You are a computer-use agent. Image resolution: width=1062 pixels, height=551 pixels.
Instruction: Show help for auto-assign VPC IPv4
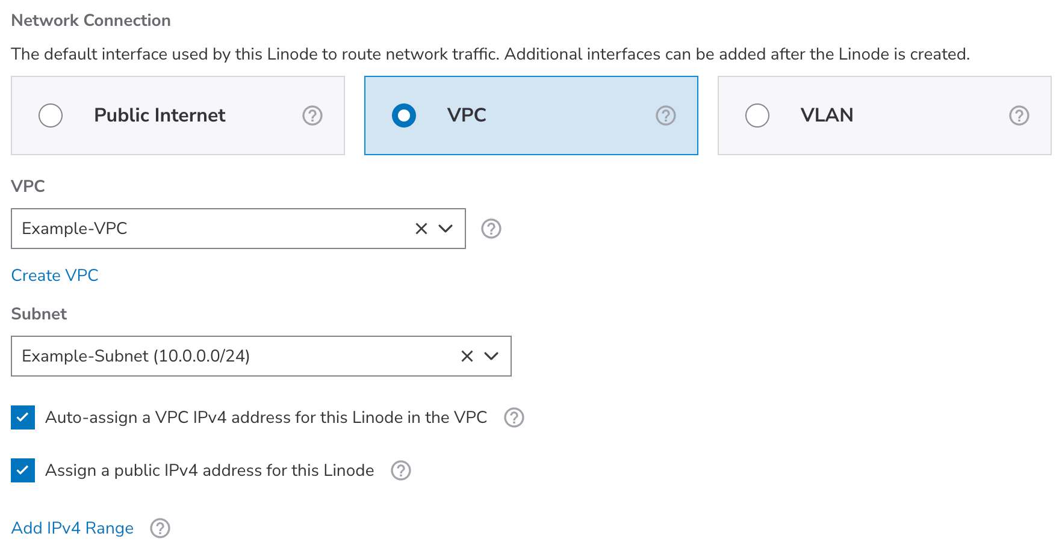tap(514, 417)
